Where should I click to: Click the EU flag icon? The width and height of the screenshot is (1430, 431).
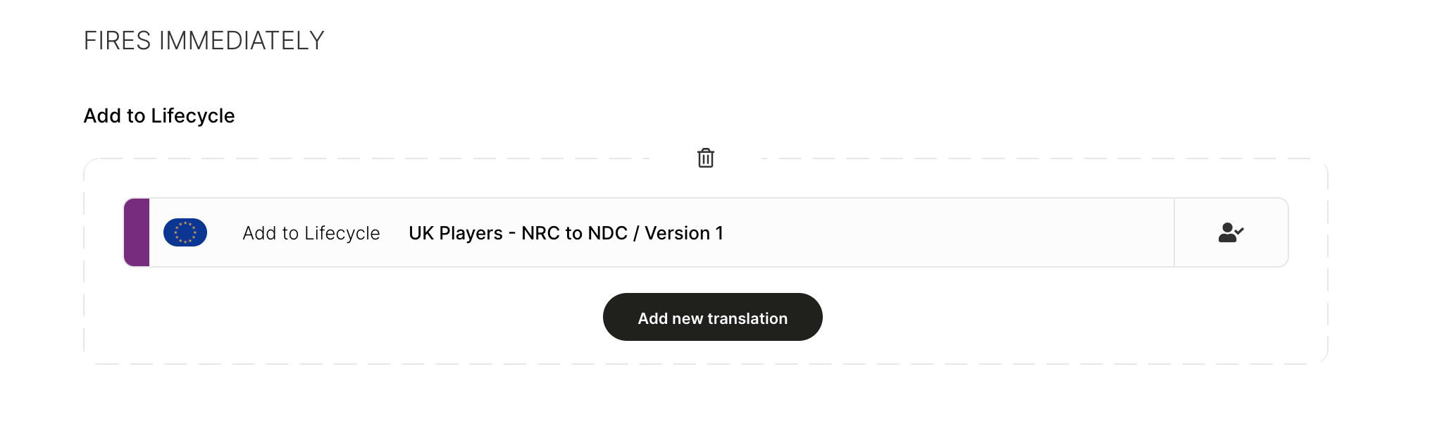point(185,232)
